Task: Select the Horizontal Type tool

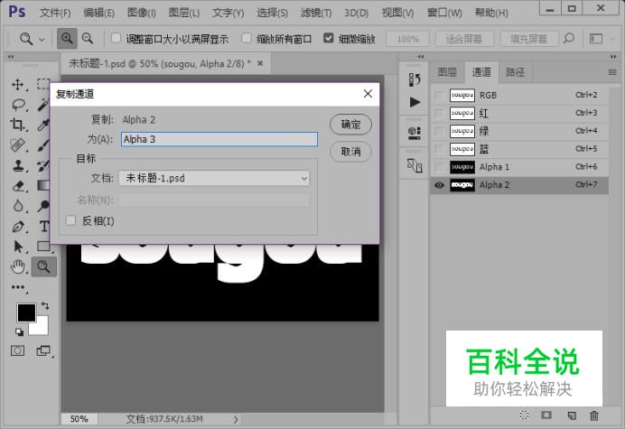Action: pos(44,227)
